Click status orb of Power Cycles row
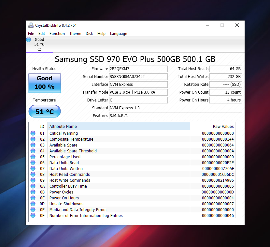 pos(33,192)
